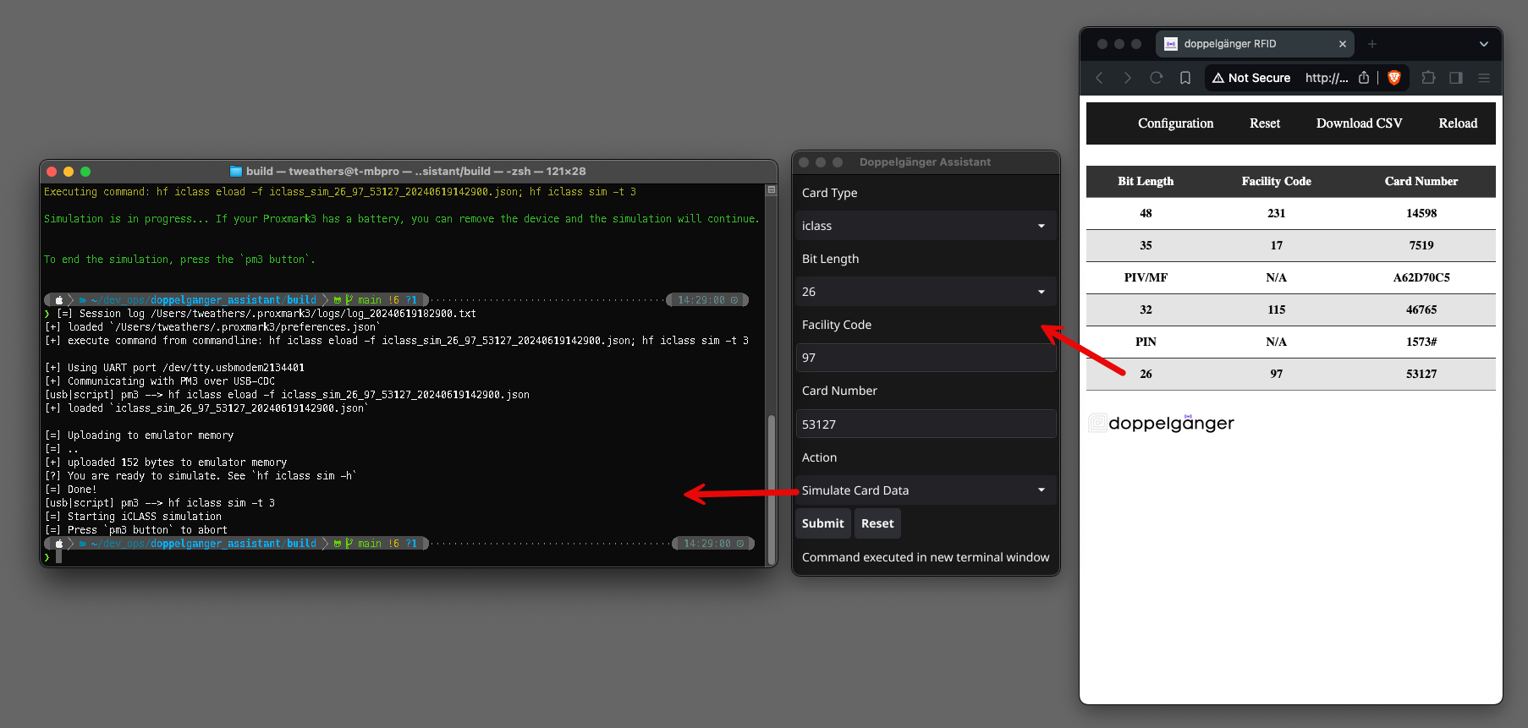Viewport: 1528px width, 728px height.
Task: Click the scroll lock icon atop terminal scrollbar
Action: coord(771,190)
